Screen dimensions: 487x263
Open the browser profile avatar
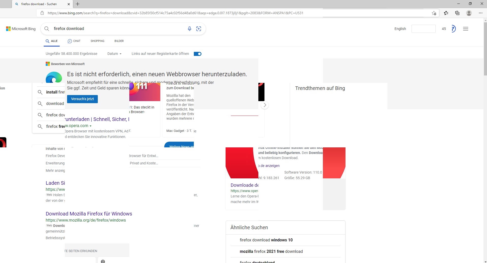coord(469,13)
